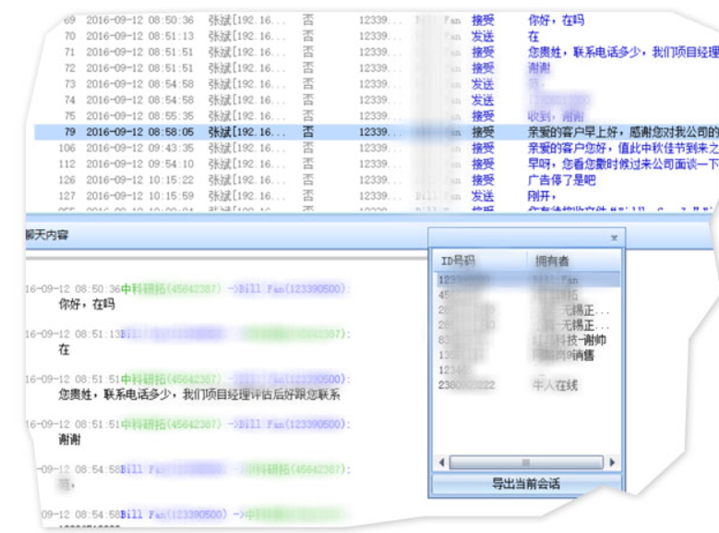Image resolution: width=719 pixels, height=533 pixels.
Task: Click sender 中科研拓 at 08:50:36 in chat
Action: coord(171,289)
